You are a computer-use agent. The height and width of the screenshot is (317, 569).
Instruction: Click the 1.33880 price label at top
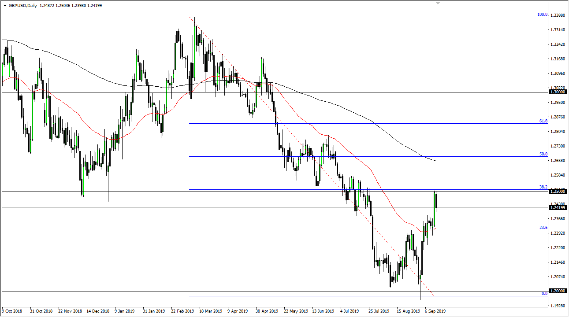click(x=558, y=15)
